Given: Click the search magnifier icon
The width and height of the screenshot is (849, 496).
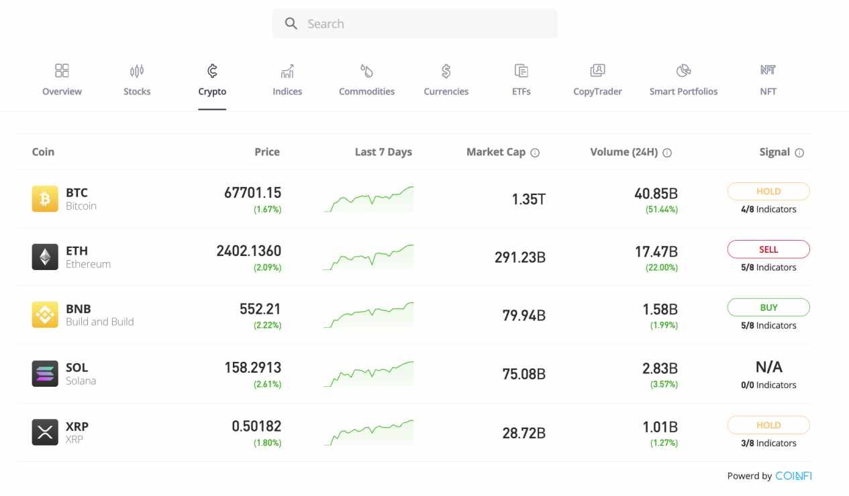Looking at the screenshot, I should pos(291,23).
